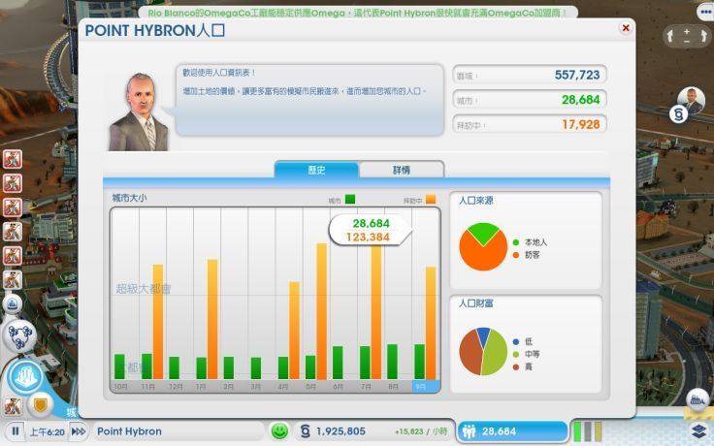Select the orange visitor bar for 11月
Screen dimensions: 714x446
[x=158, y=321]
